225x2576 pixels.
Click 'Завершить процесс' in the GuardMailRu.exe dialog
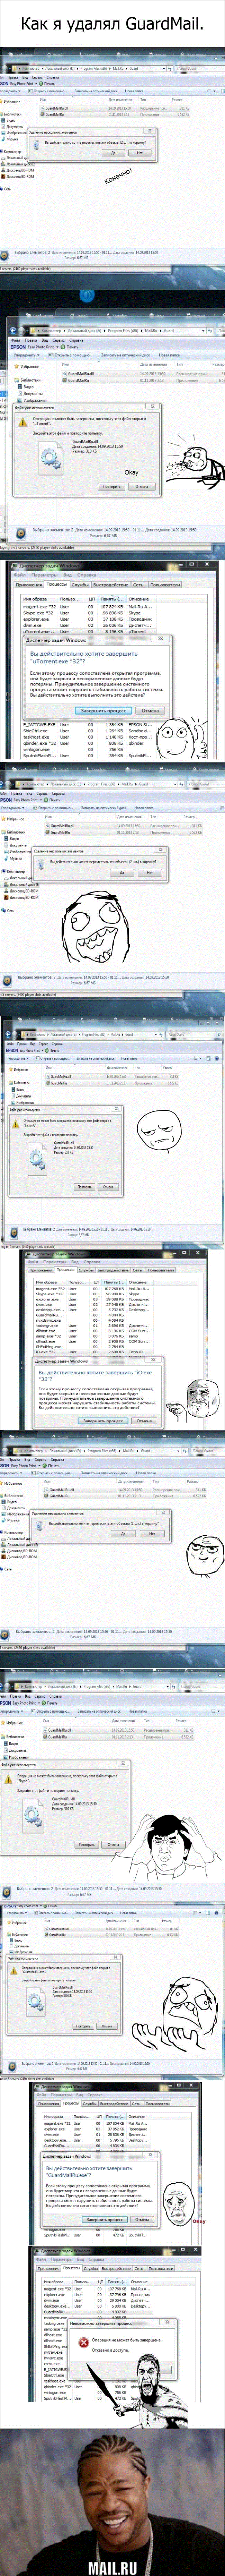pyautogui.click(x=104, y=2219)
